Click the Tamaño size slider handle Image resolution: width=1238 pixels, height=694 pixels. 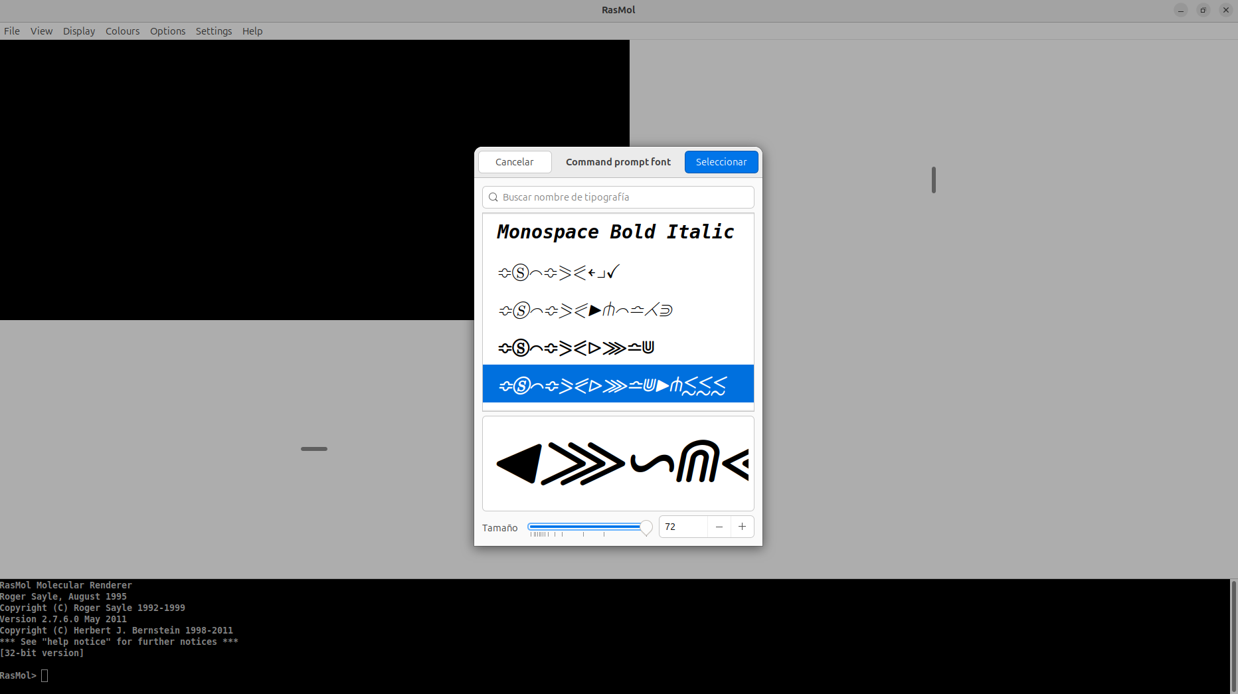(646, 527)
